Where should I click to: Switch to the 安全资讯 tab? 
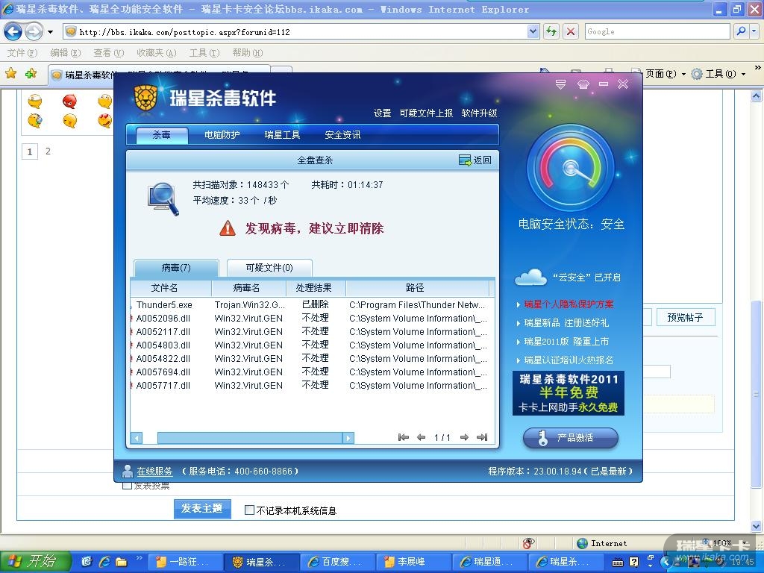[x=342, y=135]
